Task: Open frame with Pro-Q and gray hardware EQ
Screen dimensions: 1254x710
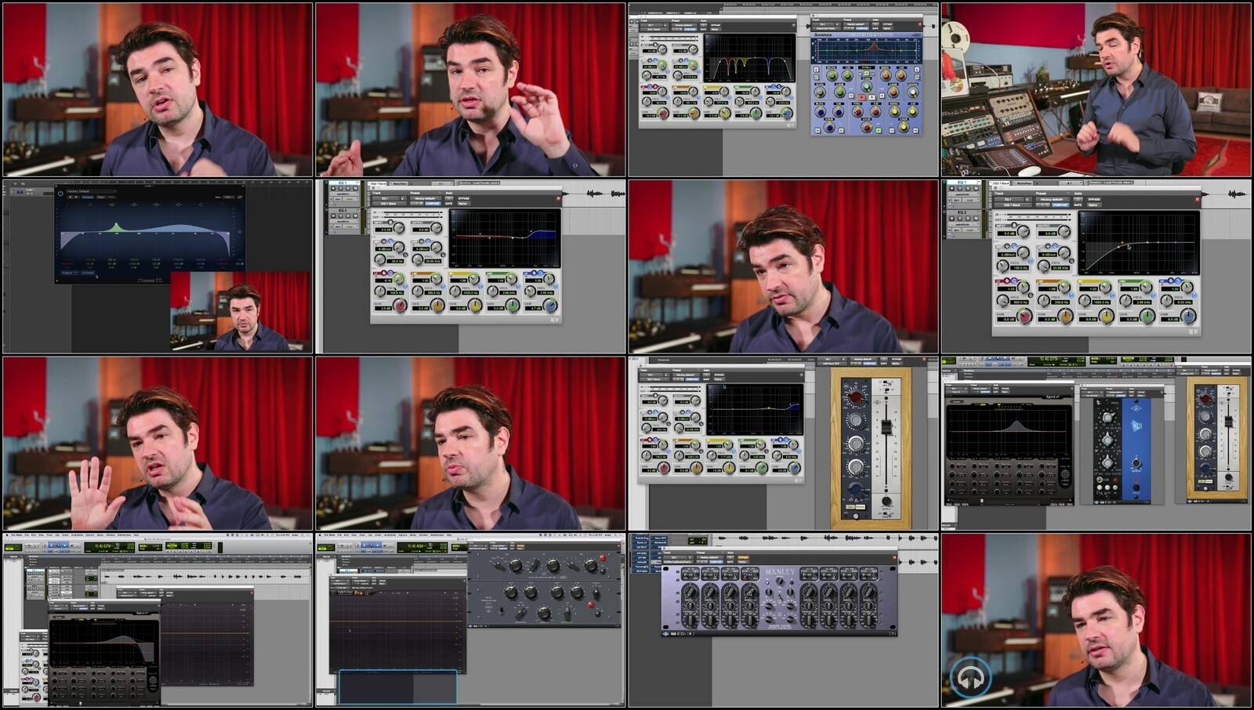Action: click(470, 621)
